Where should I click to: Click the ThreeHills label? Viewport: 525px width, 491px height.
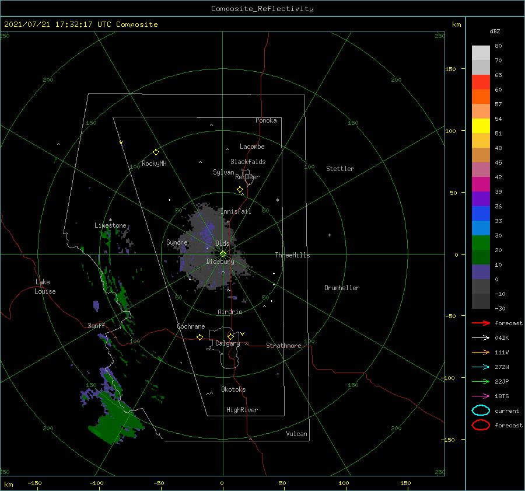coord(292,255)
